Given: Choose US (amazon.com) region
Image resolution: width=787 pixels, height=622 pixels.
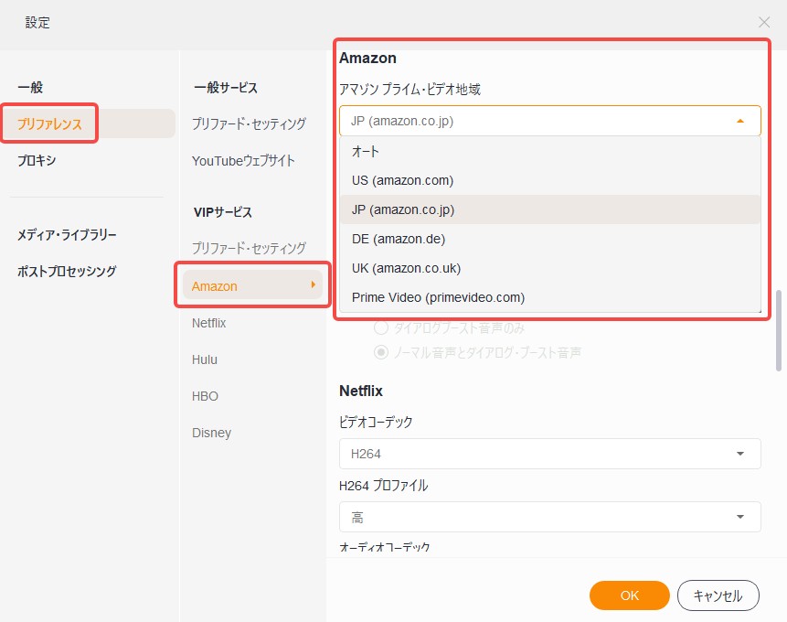Looking at the screenshot, I should click(550, 180).
